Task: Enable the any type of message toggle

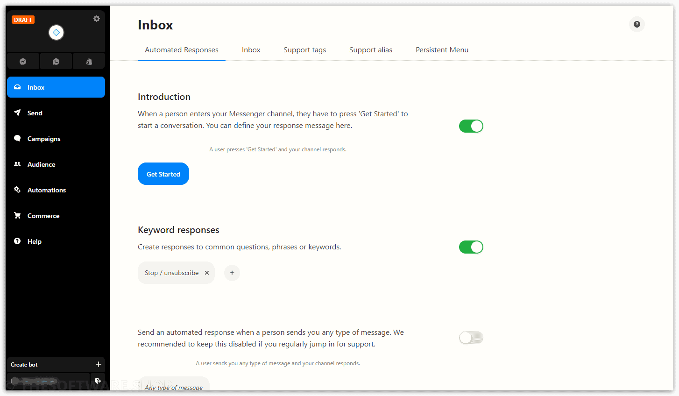Action: 471,338
